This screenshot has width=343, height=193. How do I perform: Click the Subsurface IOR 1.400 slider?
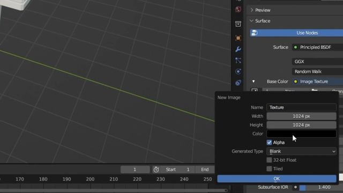tap(321, 187)
